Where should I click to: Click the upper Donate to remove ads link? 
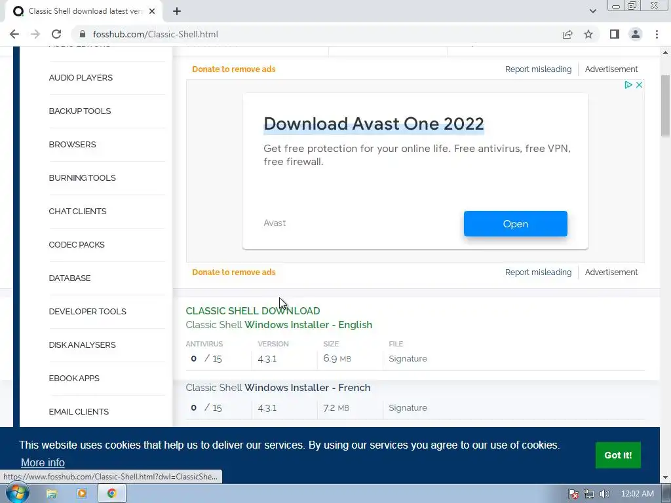pos(234,69)
